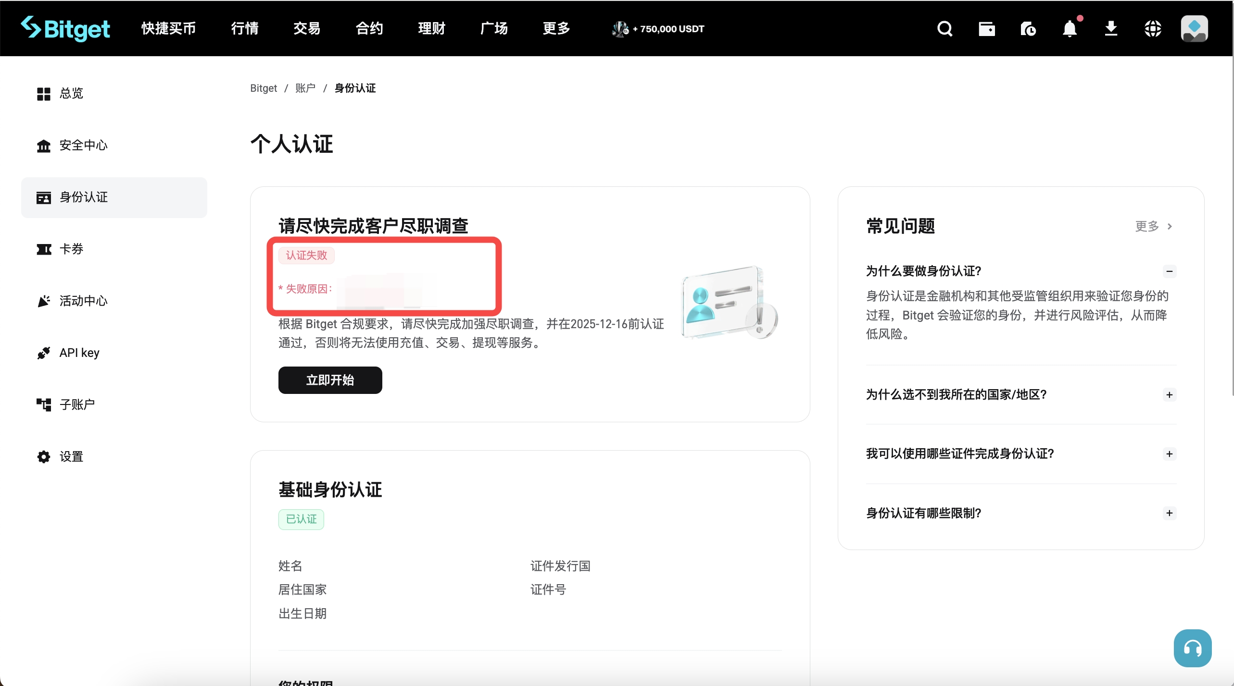Expand 身份认证有哪些限制
The height and width of the screenshot is (686, 1234).
click(x=1170, y=513)
